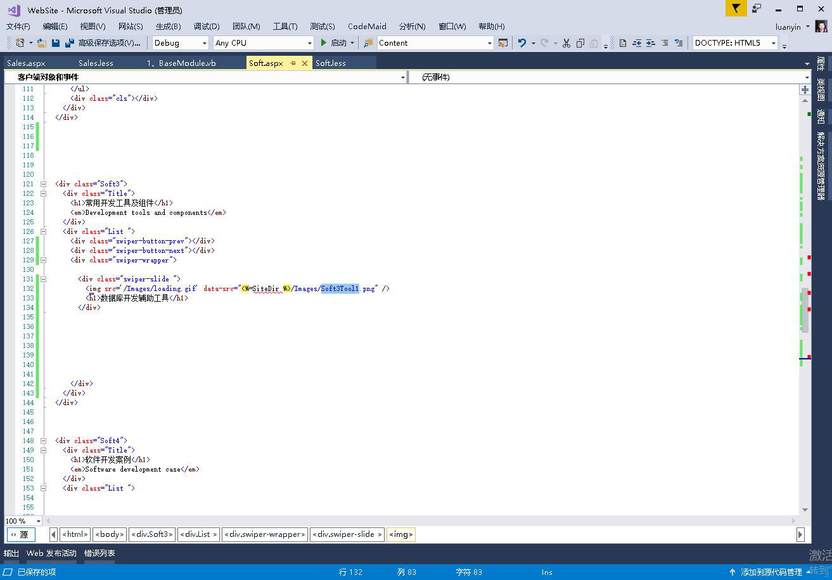Image resolution: width=832 pixels, height=580 pixels.
Task: Open the 调试(D) menu
Action: tap(207, 26)
